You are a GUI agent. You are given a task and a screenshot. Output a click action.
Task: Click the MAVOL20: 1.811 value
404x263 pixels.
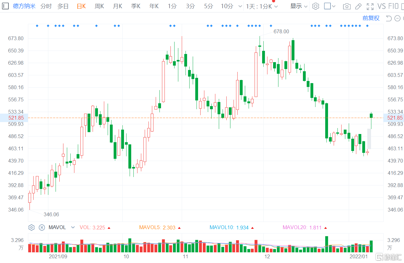[x=302, y=228]
